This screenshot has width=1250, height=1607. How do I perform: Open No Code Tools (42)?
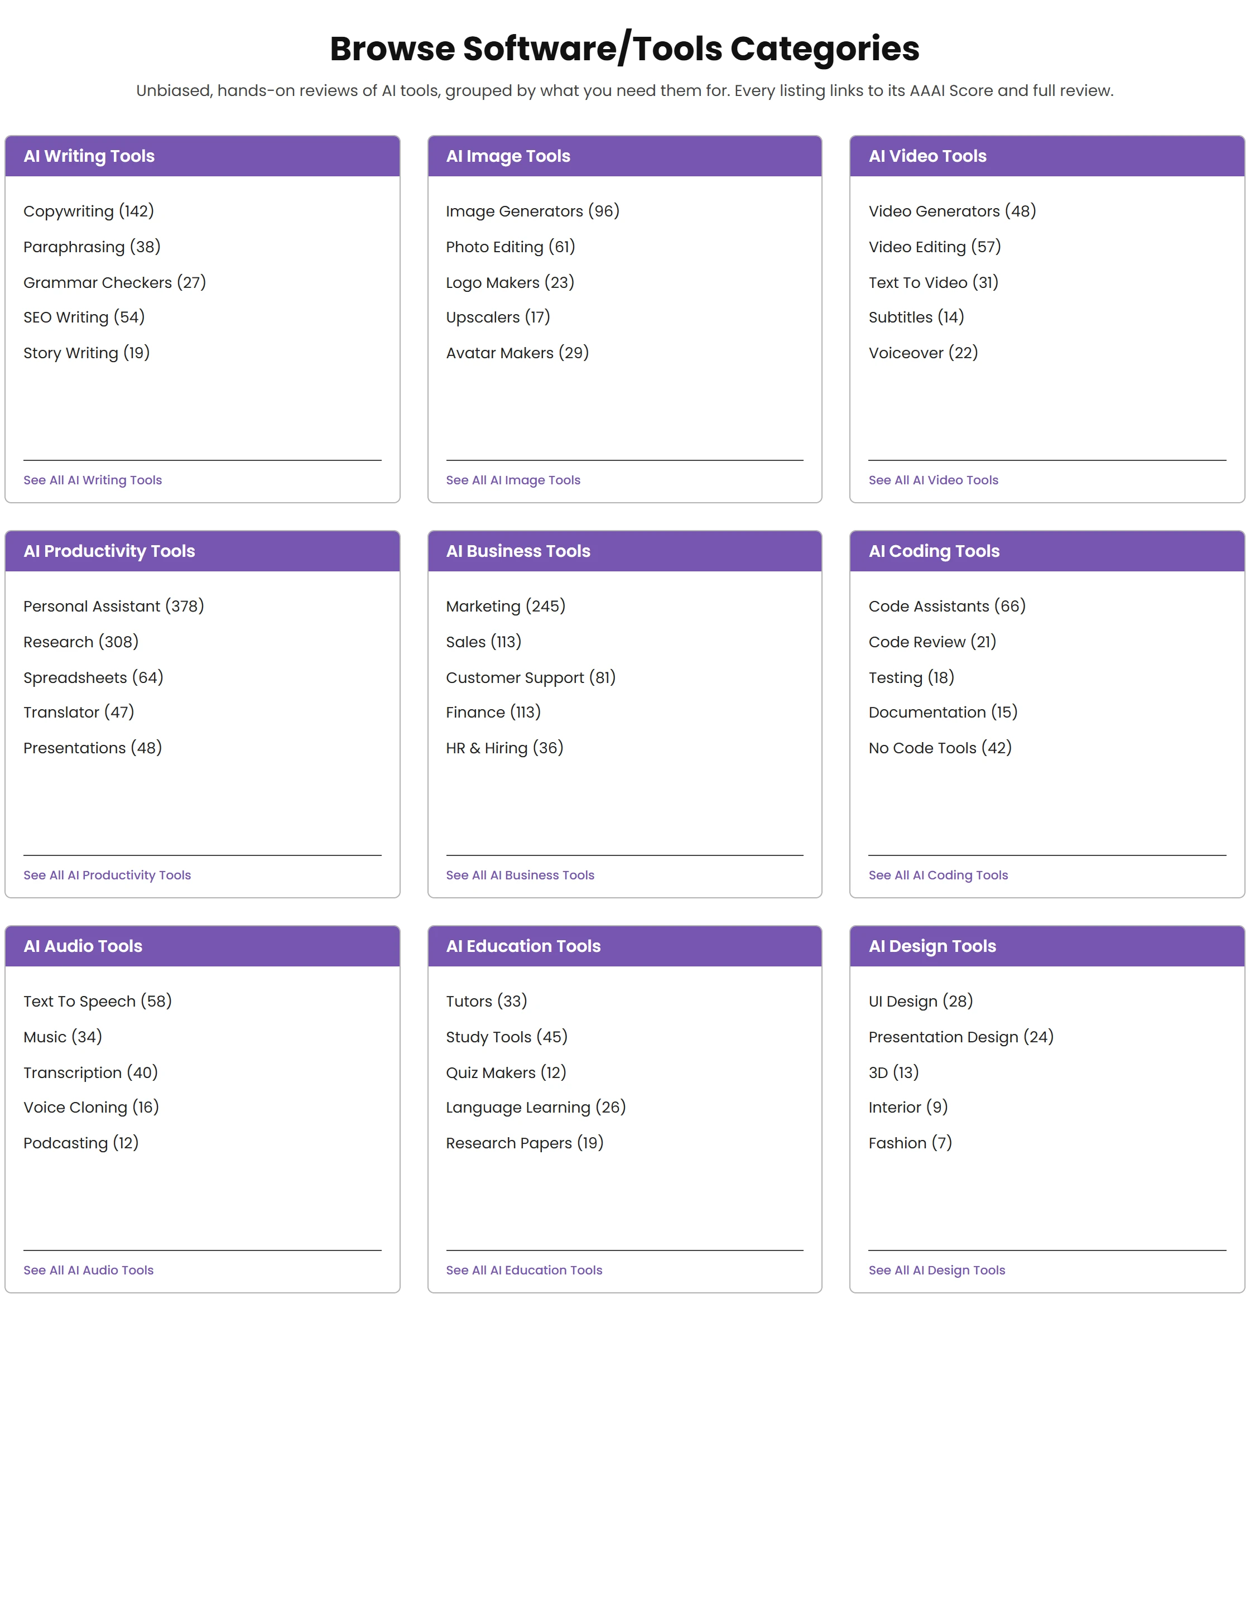pyautogui.click(x=940, y=748)
